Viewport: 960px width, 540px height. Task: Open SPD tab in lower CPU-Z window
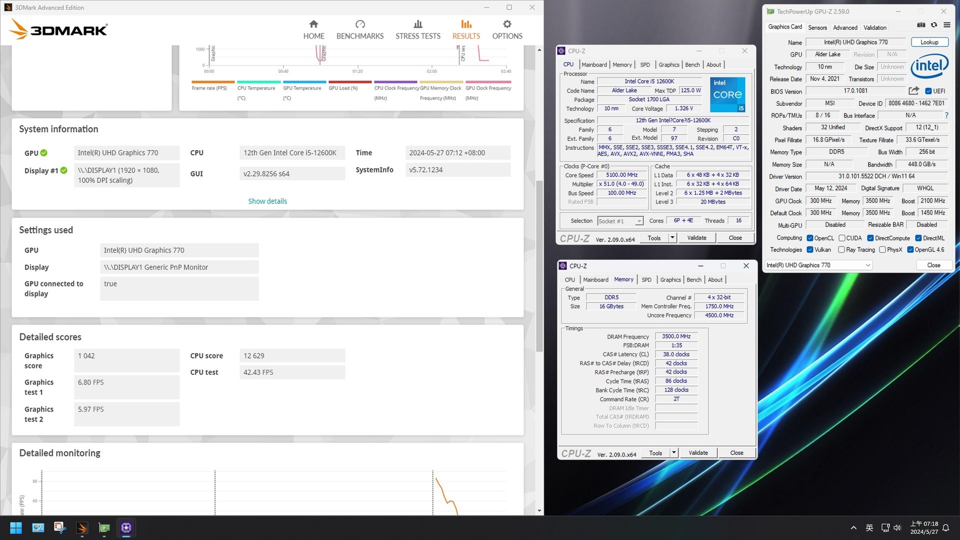[x=646, y=279]
